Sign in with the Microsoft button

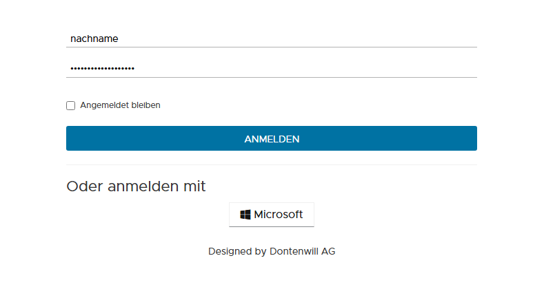(271, 215)
